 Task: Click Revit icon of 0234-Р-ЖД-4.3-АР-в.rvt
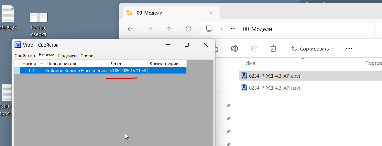tap(244, 75)
